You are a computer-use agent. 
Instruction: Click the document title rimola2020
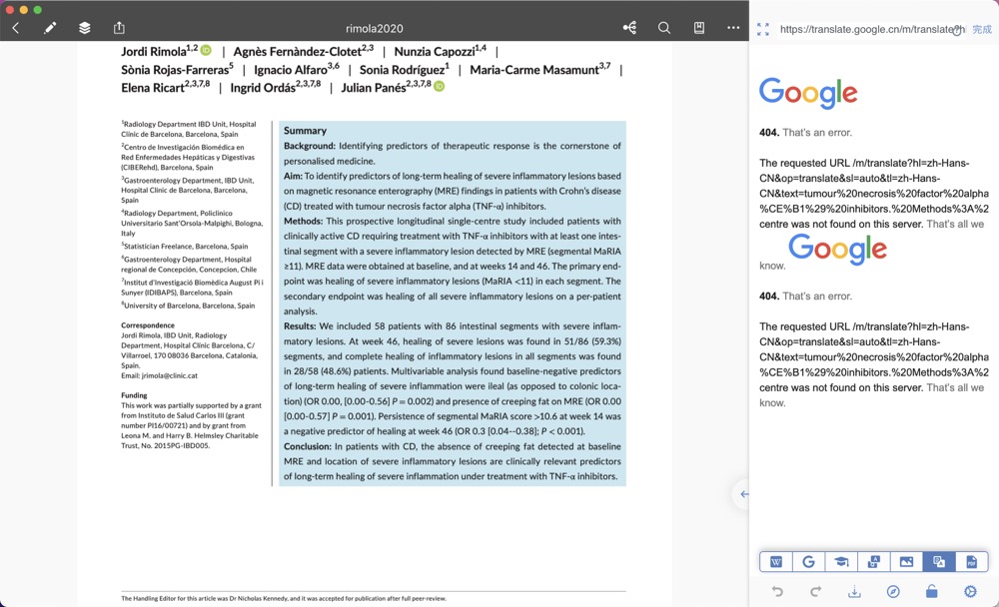coord(374,28)
